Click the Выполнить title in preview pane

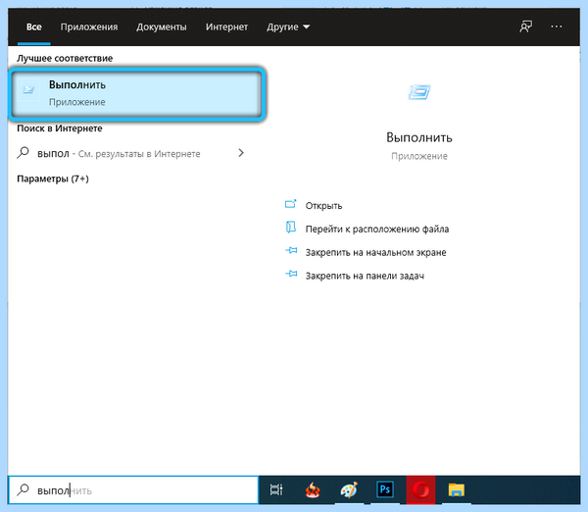[419, 137]
